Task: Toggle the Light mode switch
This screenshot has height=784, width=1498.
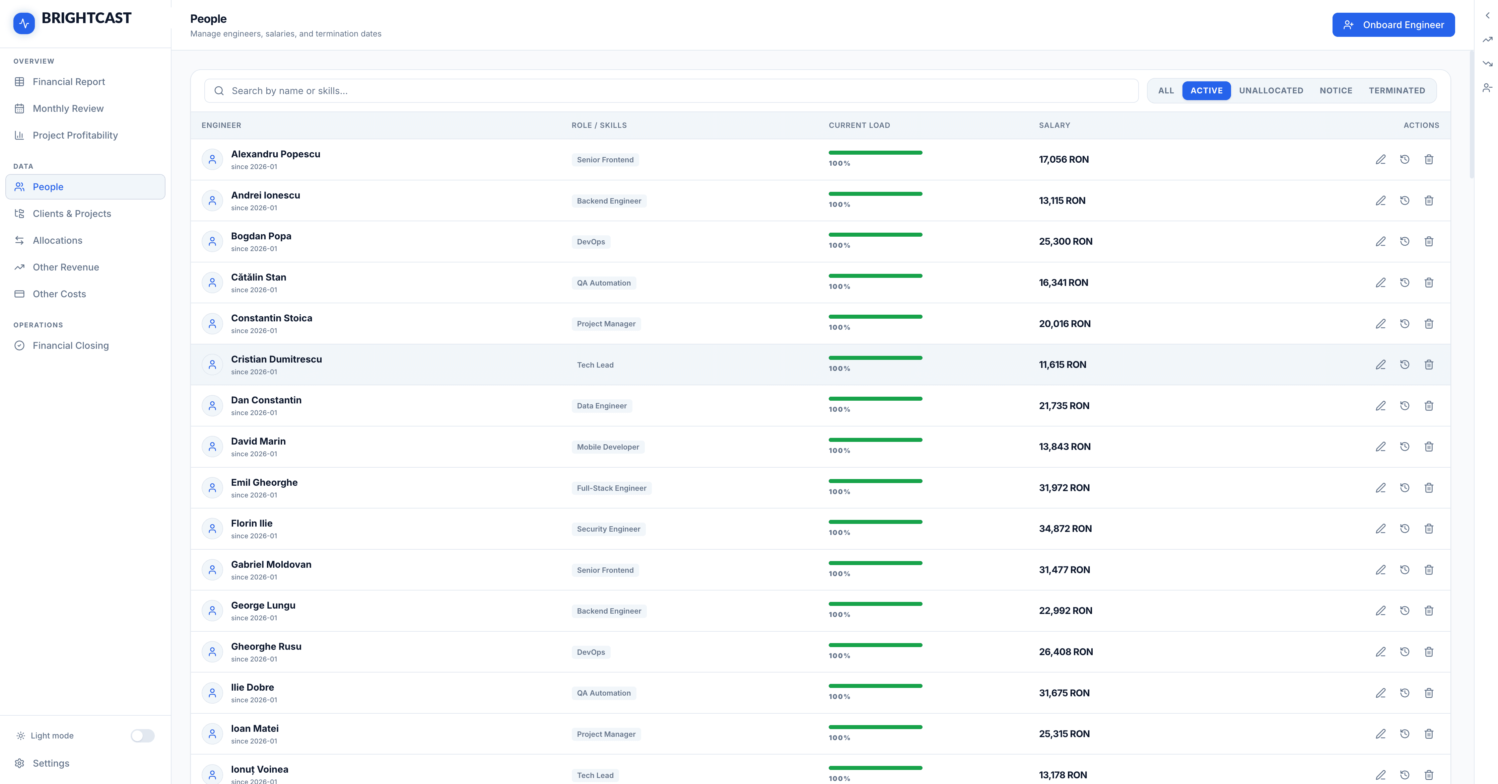Action: tap(142, 735)
